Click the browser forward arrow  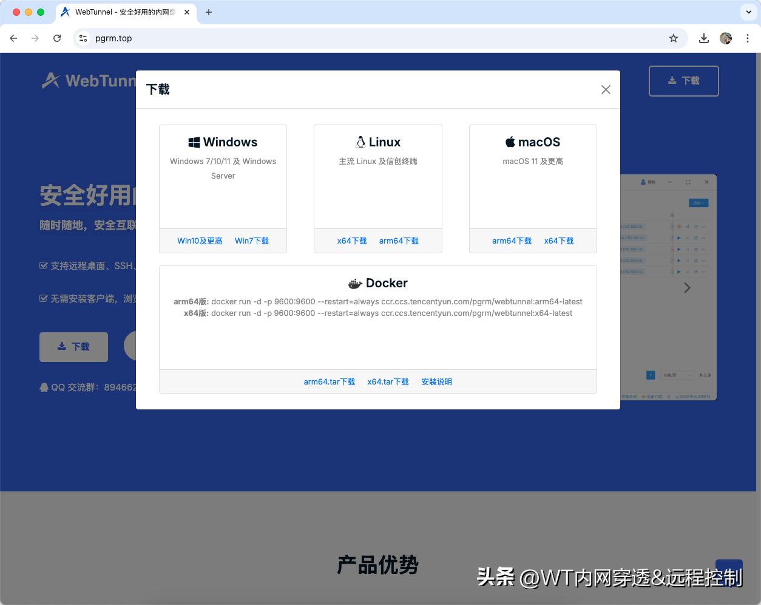click(x=35, y=38)
